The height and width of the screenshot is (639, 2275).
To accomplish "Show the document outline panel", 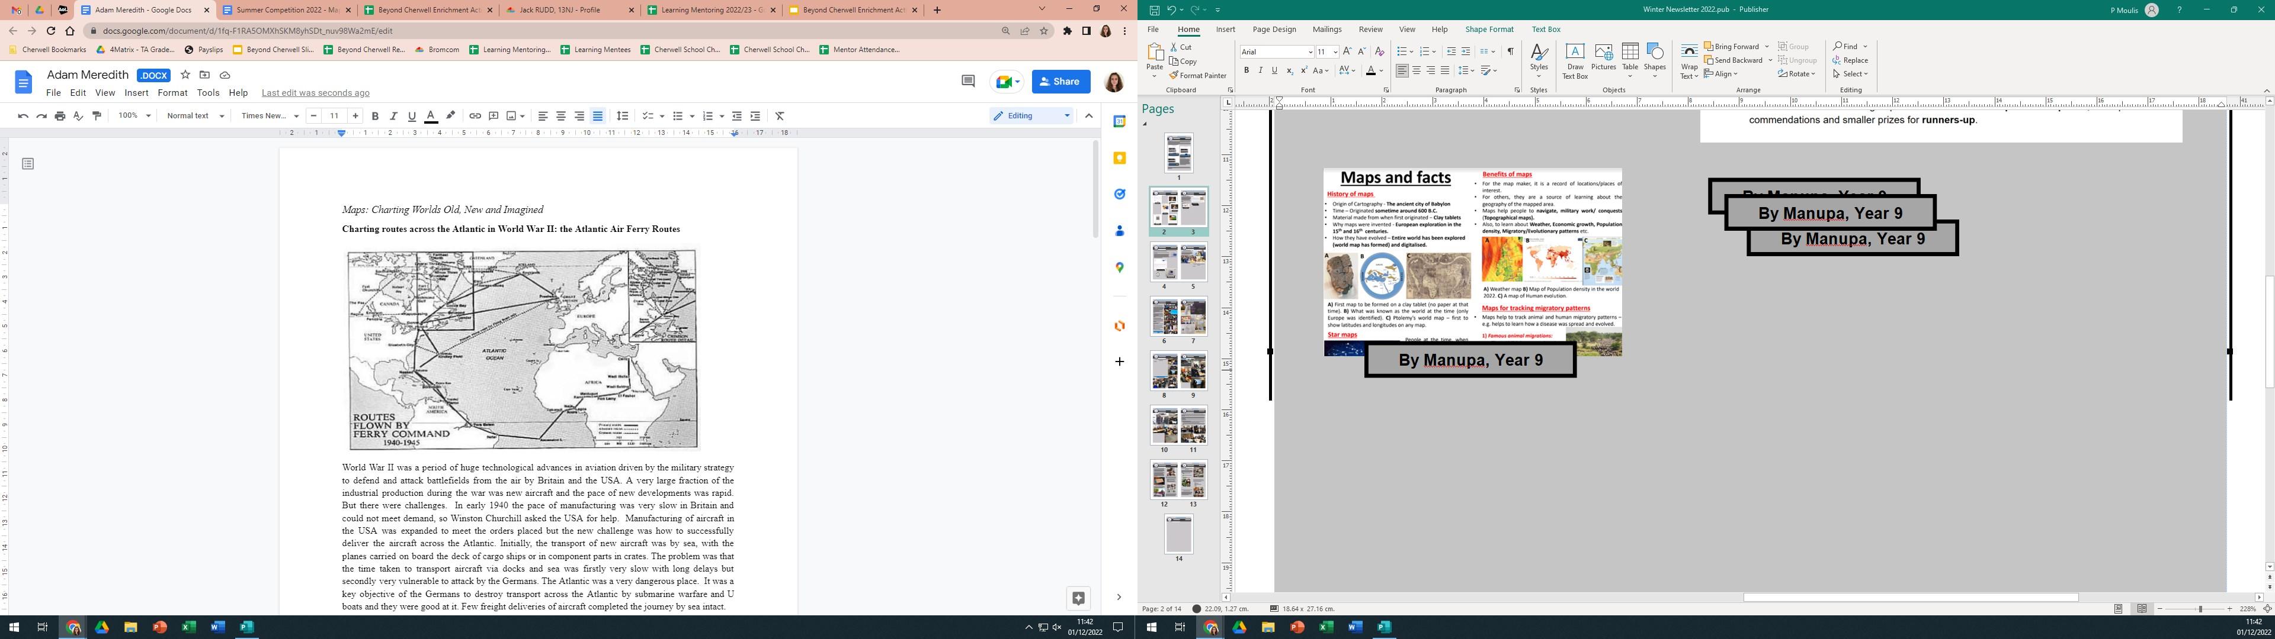I will click(28, 163).
